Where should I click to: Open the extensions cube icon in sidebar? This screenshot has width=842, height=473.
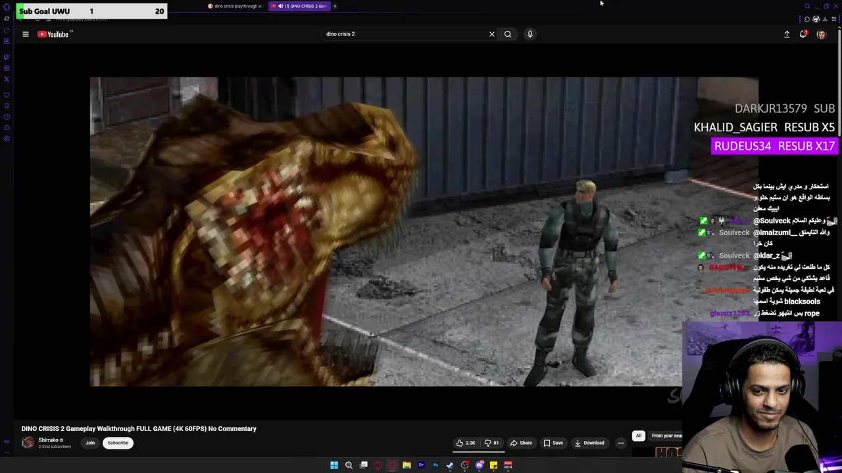click(x=7, y=127)
